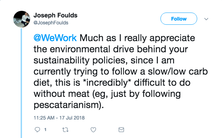The image size is (222, 138).
Task: Open the Joseph Foulds display name link
Action: [x=56, y=15]
